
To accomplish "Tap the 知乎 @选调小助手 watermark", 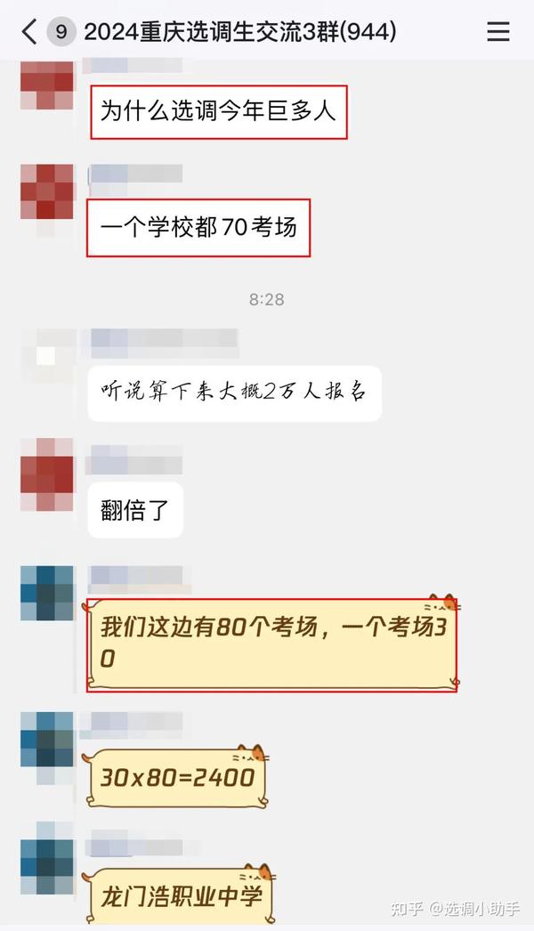I will tap(455, 909).
